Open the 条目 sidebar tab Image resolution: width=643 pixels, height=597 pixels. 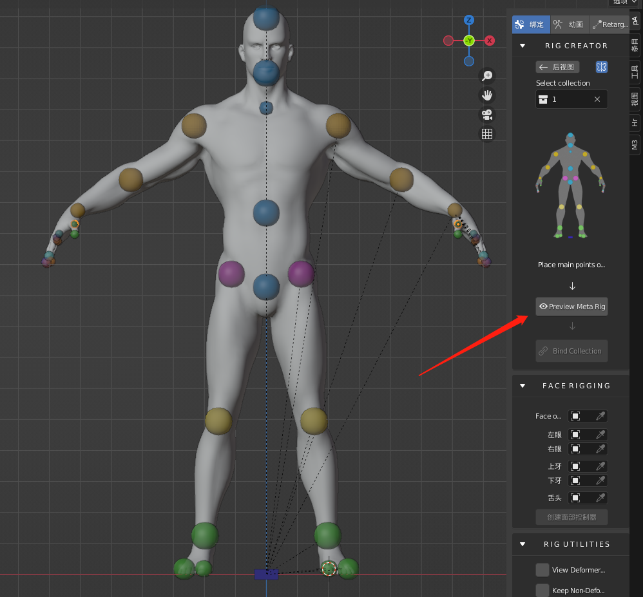point(635,45)
